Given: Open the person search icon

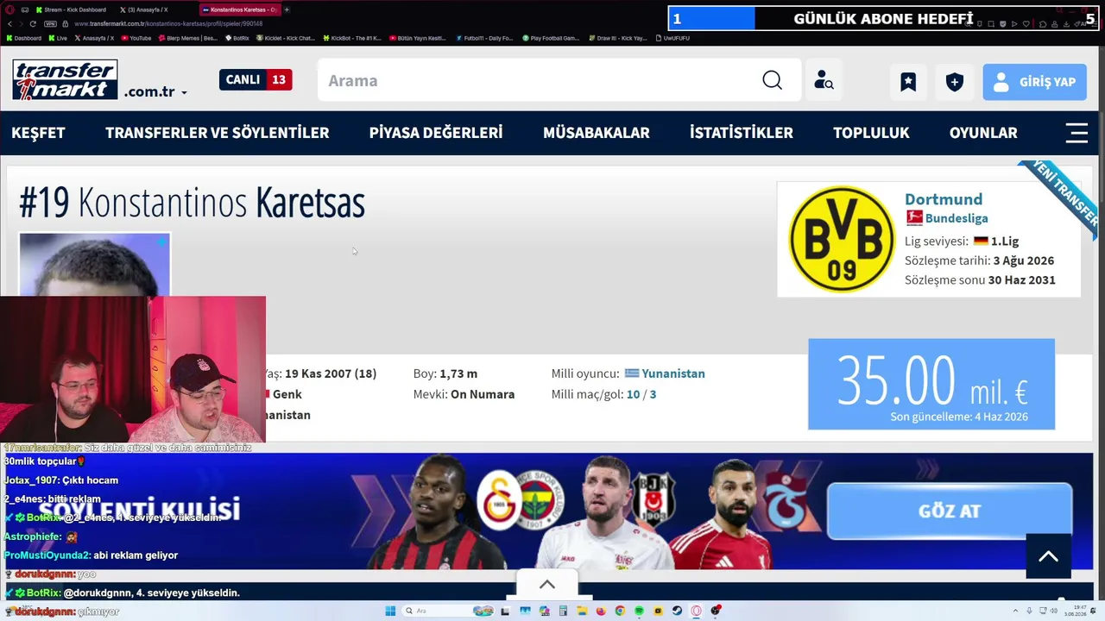Looking at the screenshot, I should [x=824, y=80].
